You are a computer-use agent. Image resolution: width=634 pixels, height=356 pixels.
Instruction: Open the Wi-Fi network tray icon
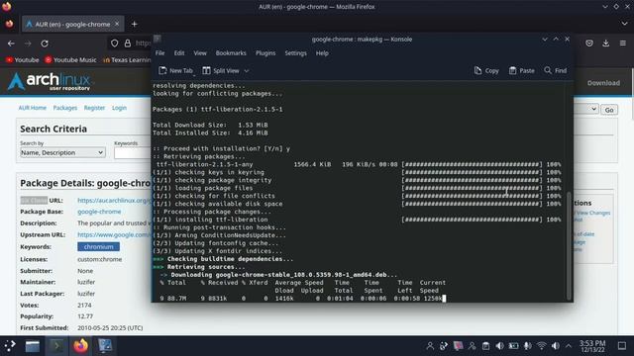point(541,346)
